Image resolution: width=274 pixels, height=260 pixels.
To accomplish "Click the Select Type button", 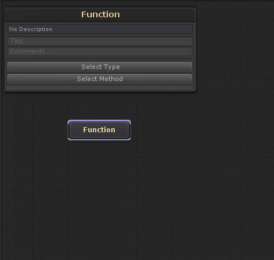I will tap(100, 67).
